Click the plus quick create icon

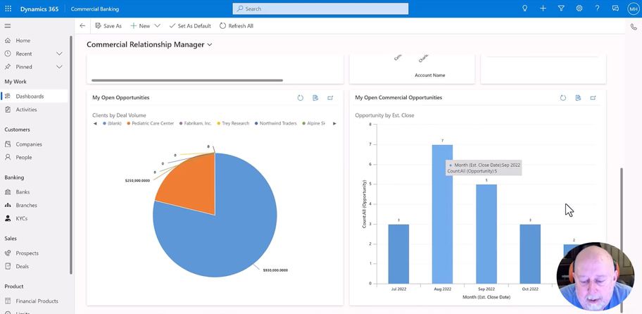click(x=543, y=8)
